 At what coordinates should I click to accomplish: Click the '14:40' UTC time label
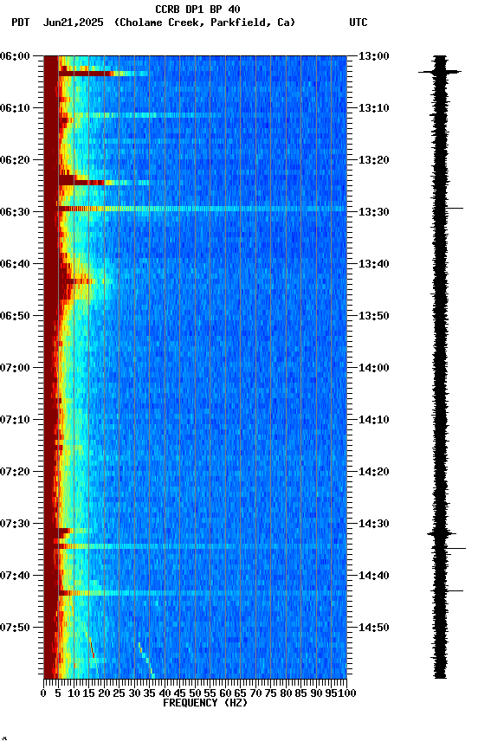374,576
